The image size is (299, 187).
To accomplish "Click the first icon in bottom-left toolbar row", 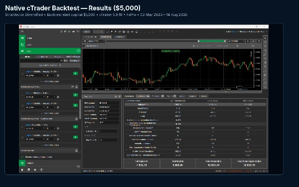I will pyautogui.click(x=22, y=170).
